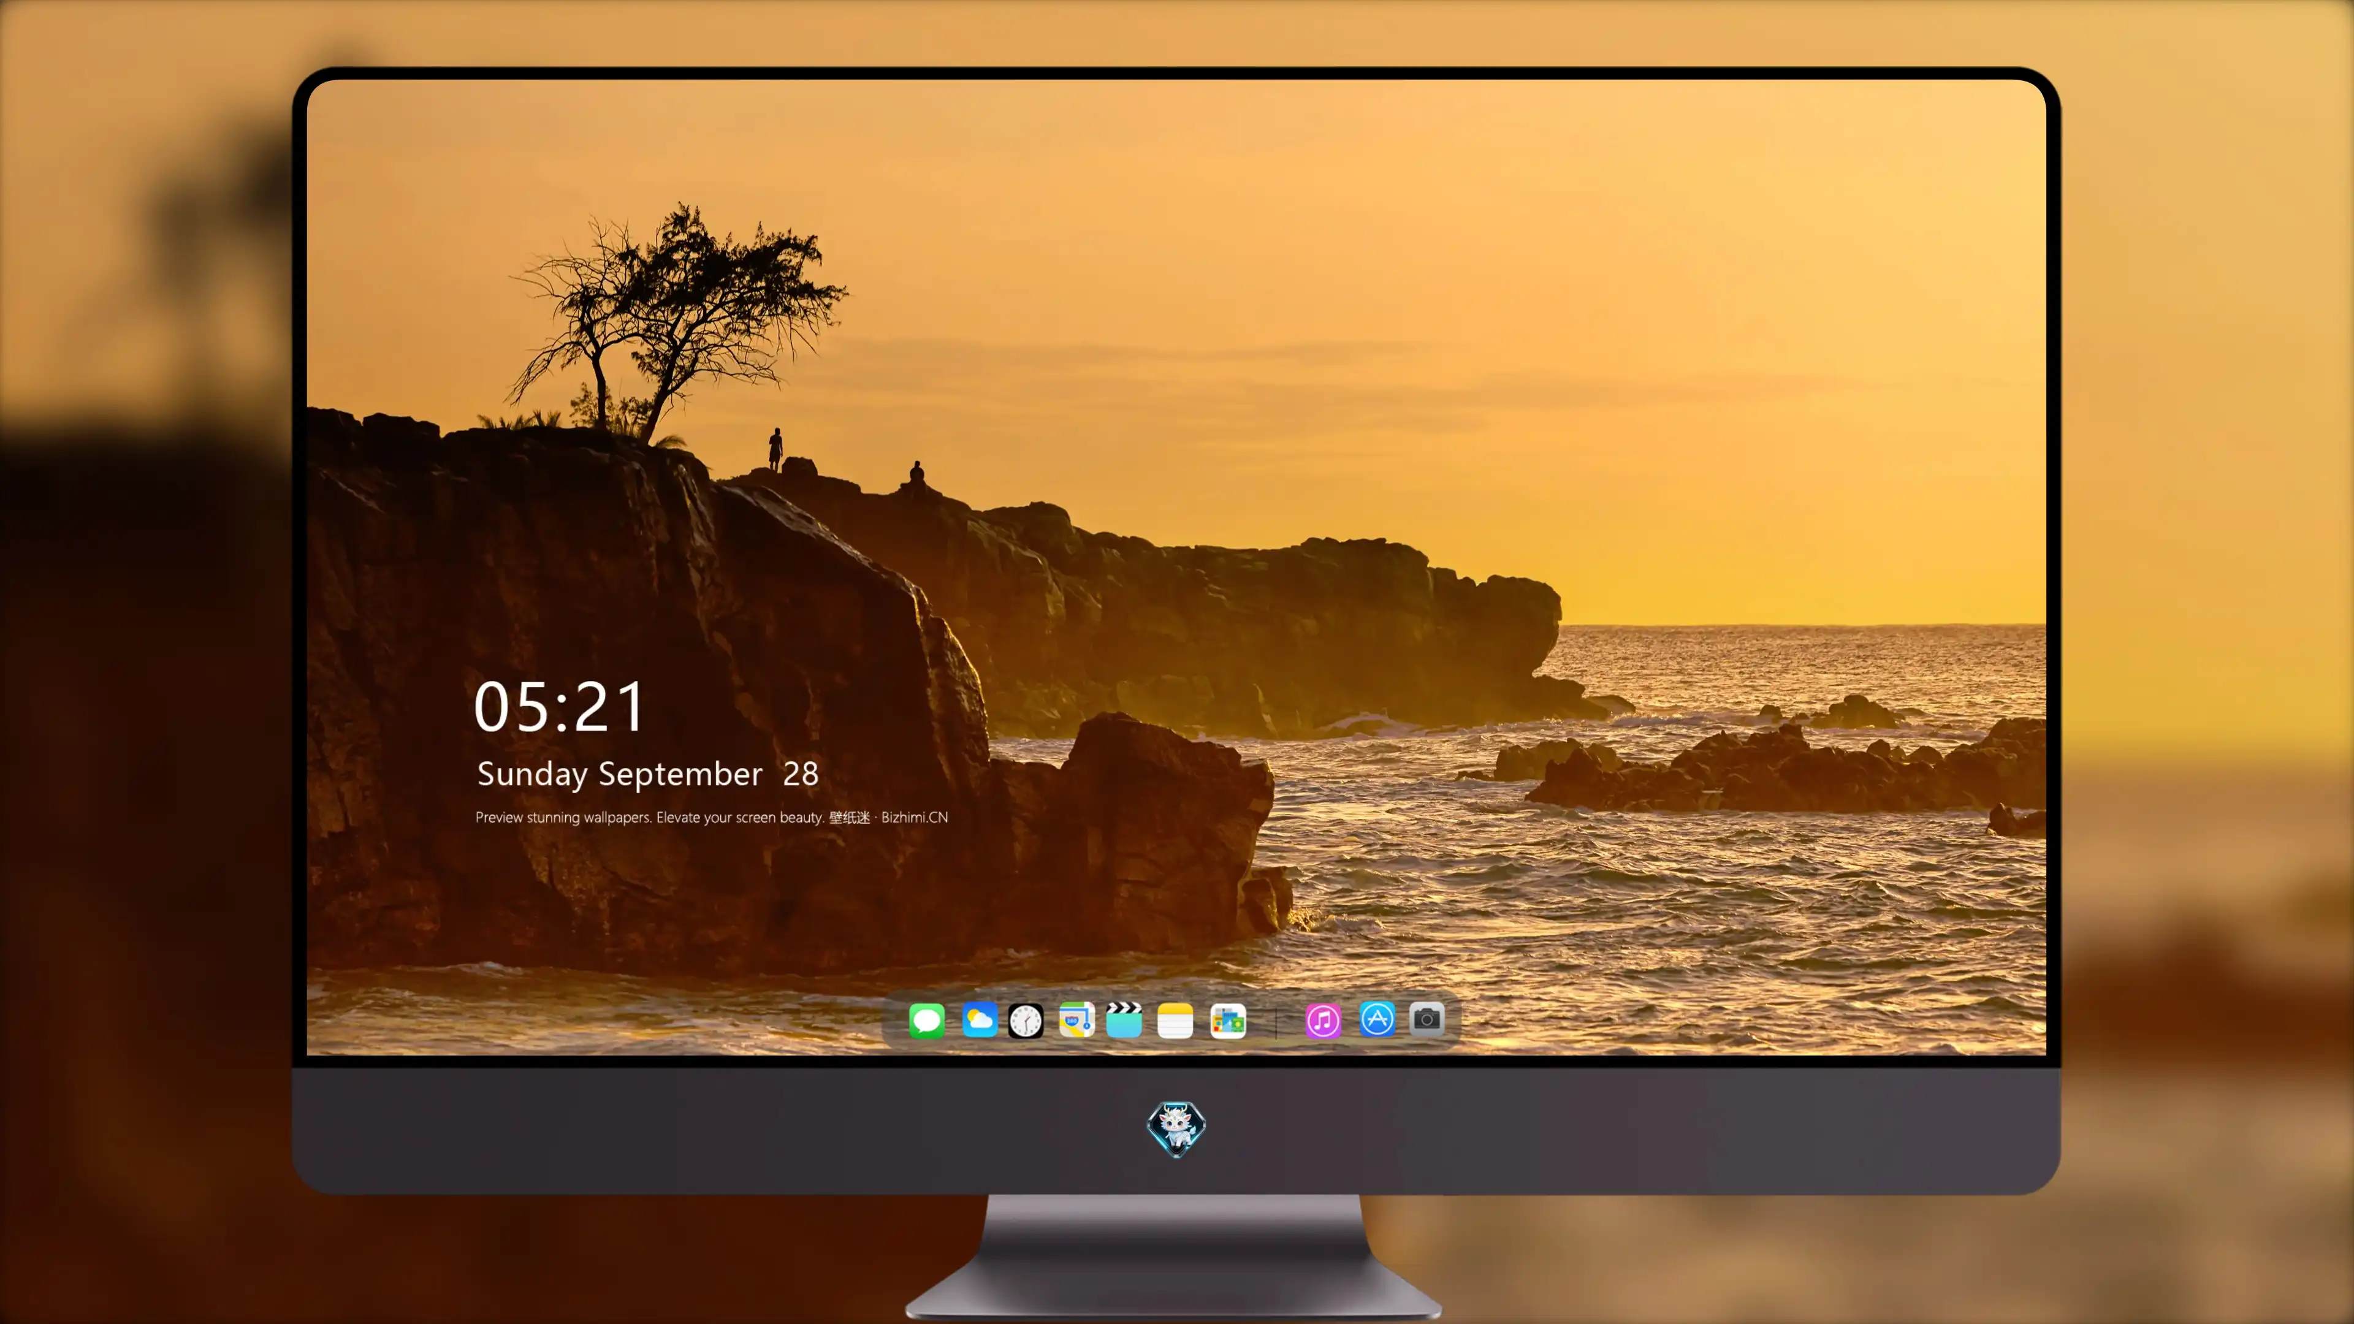Open the Clock app in the dock
The image size is (2354, 1324).
1026,1021
